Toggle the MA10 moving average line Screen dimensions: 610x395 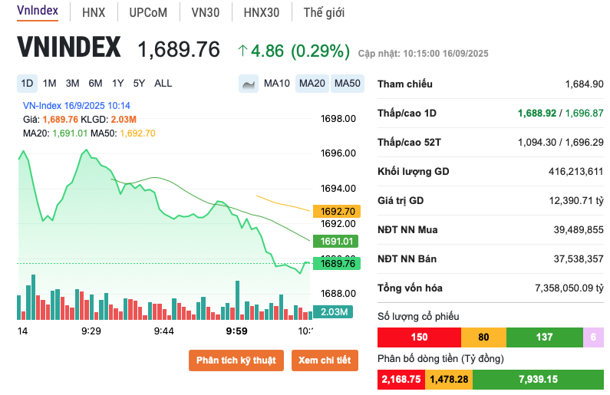coord(277,84)
